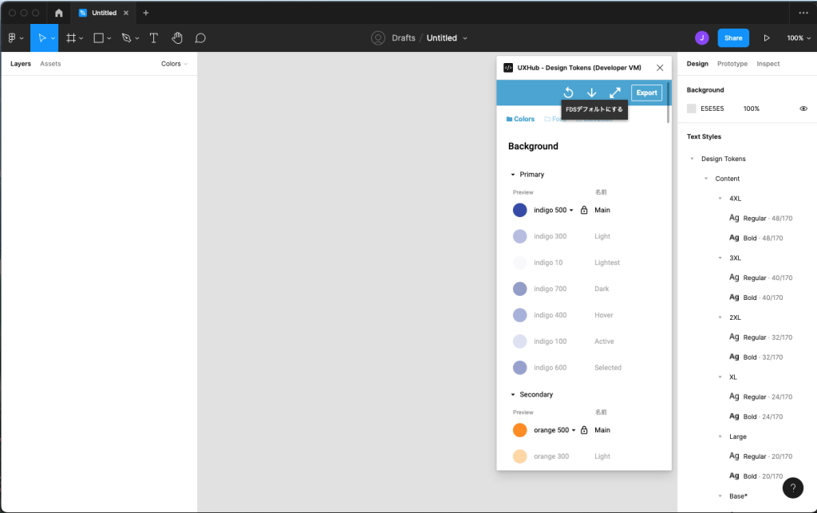Click the Home icon in tab bar
The width and height of the screenshot is (817, 513).
(58, 13)
